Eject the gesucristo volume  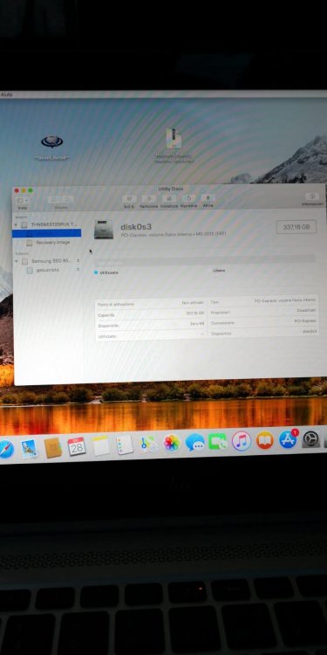click(x=78, y=270)
